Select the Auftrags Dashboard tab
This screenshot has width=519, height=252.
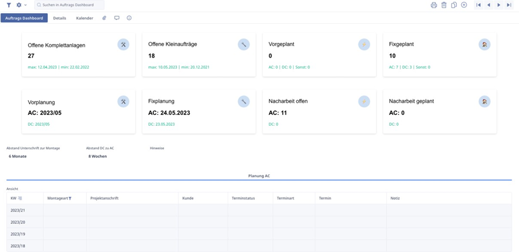(24, 18)
